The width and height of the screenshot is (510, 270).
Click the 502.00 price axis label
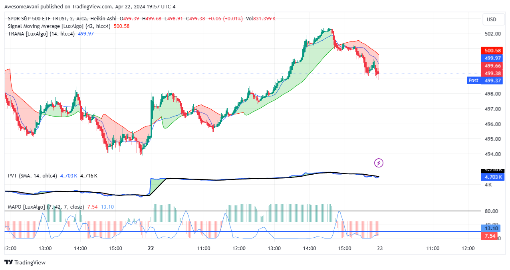[x=492, y=34]
